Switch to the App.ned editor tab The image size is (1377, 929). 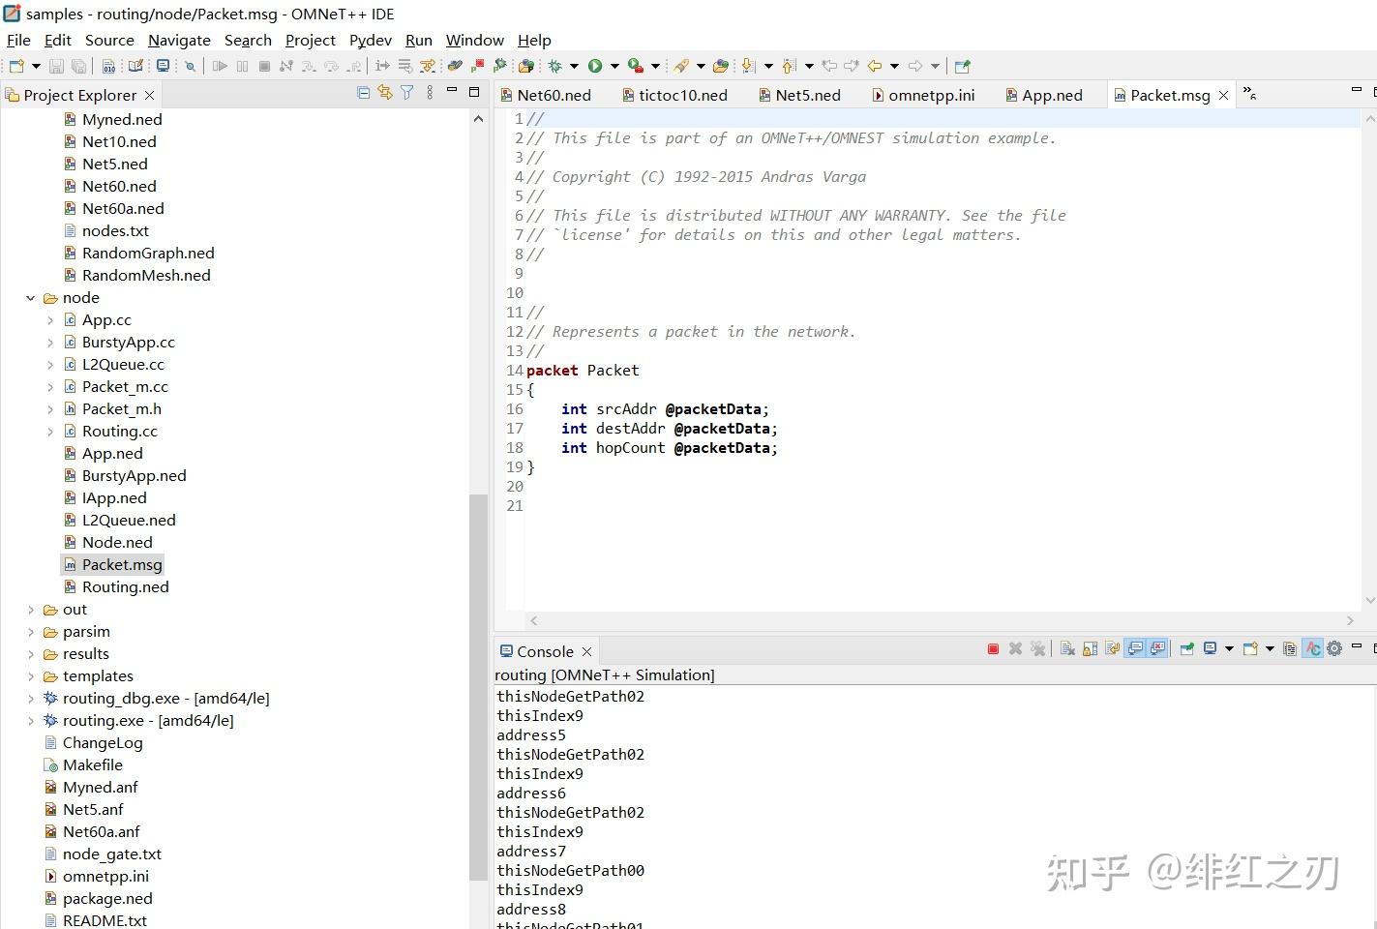(1044, 95)
